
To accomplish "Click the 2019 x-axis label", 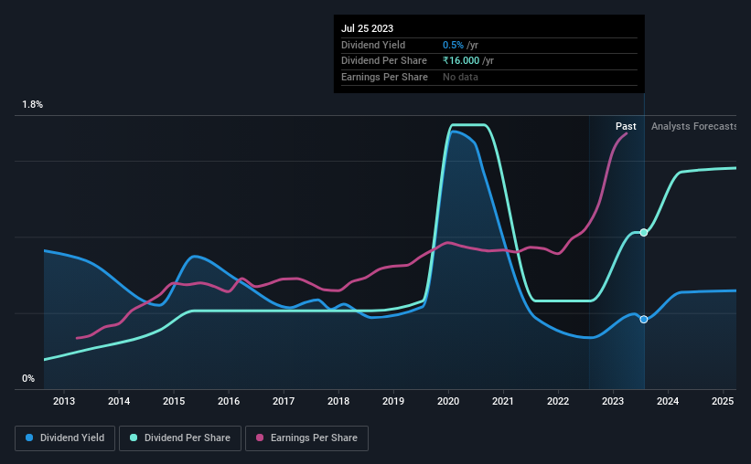I will [393, 401].
